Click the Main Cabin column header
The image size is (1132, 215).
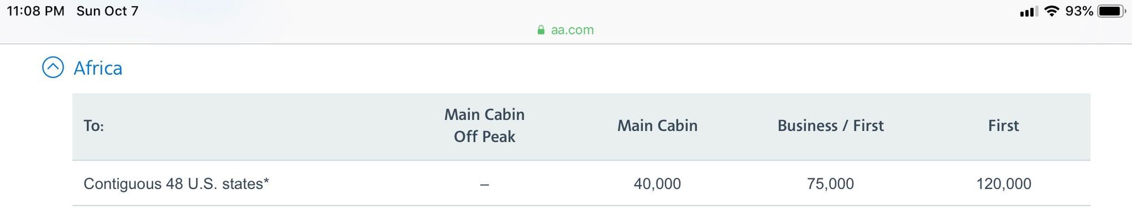click(657, 126)
